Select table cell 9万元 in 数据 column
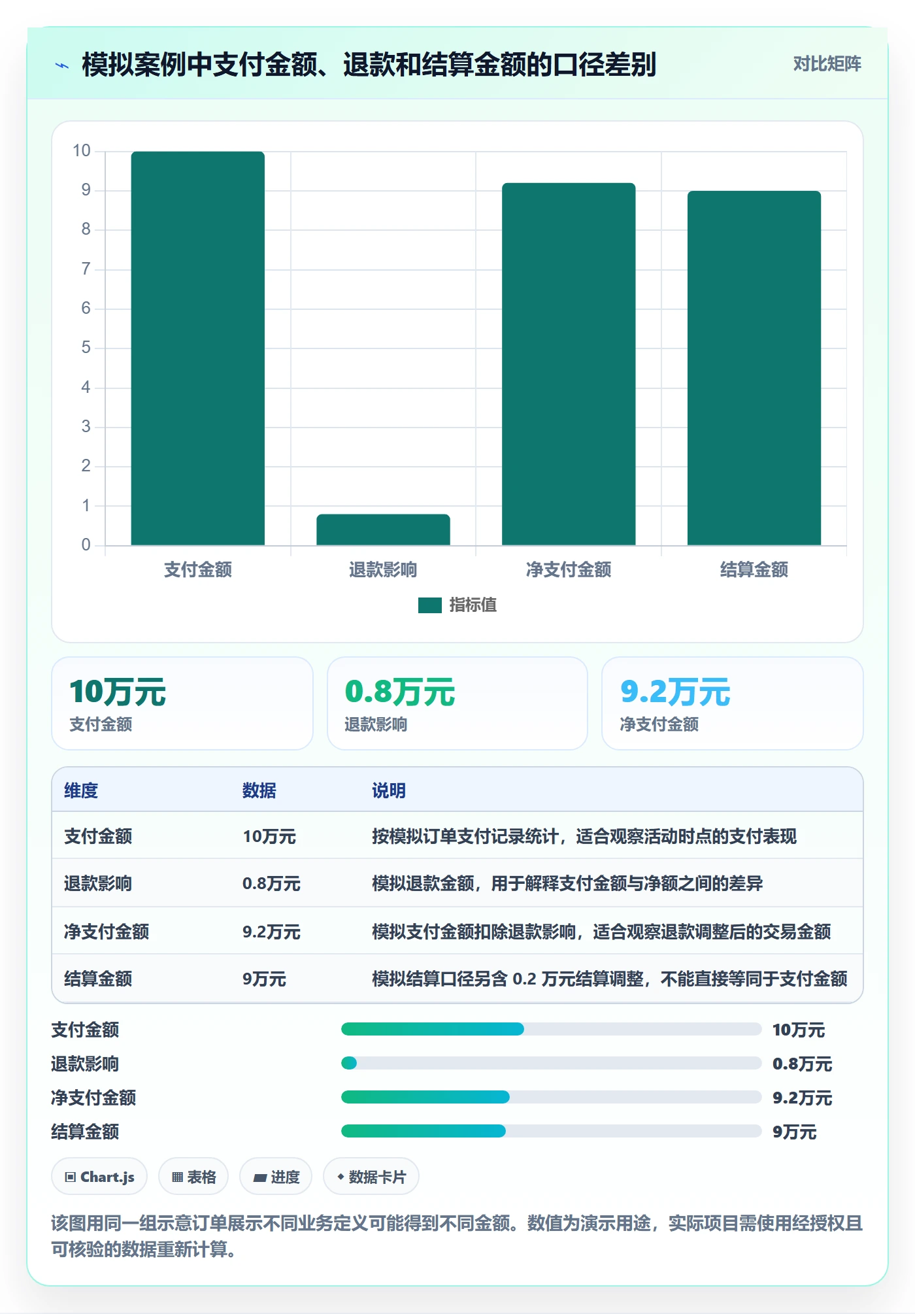Image resolution: width=915 pixels, height=1314 pixels. tap(264, 979)
